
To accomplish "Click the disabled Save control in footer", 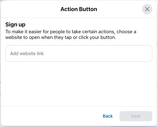I will (x=136, y=116).
